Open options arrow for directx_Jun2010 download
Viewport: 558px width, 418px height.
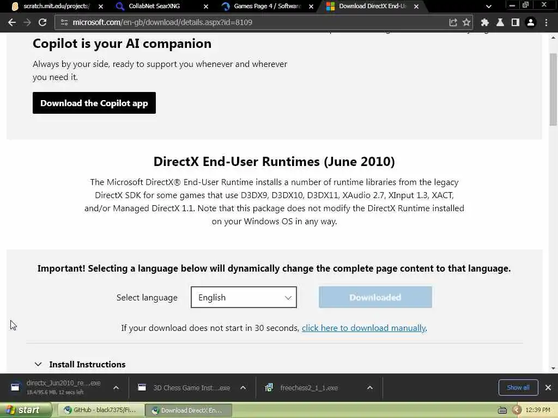[116, 388]
